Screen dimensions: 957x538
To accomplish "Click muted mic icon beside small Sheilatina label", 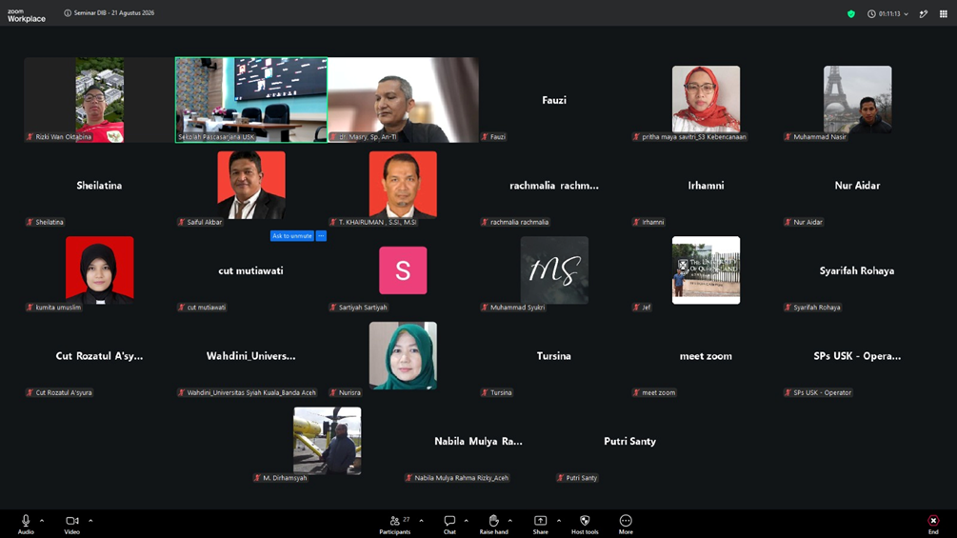I will (x=30, y=222).
